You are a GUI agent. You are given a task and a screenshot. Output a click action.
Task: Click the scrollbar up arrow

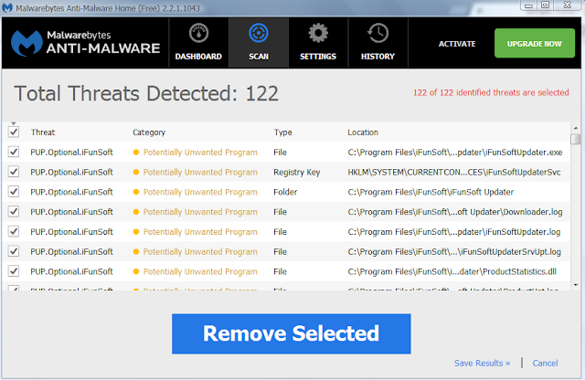576,128
